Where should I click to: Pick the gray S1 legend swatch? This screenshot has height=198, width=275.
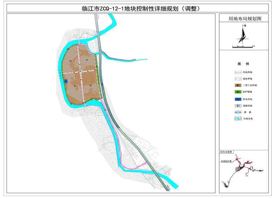click(x=238, y=106)
